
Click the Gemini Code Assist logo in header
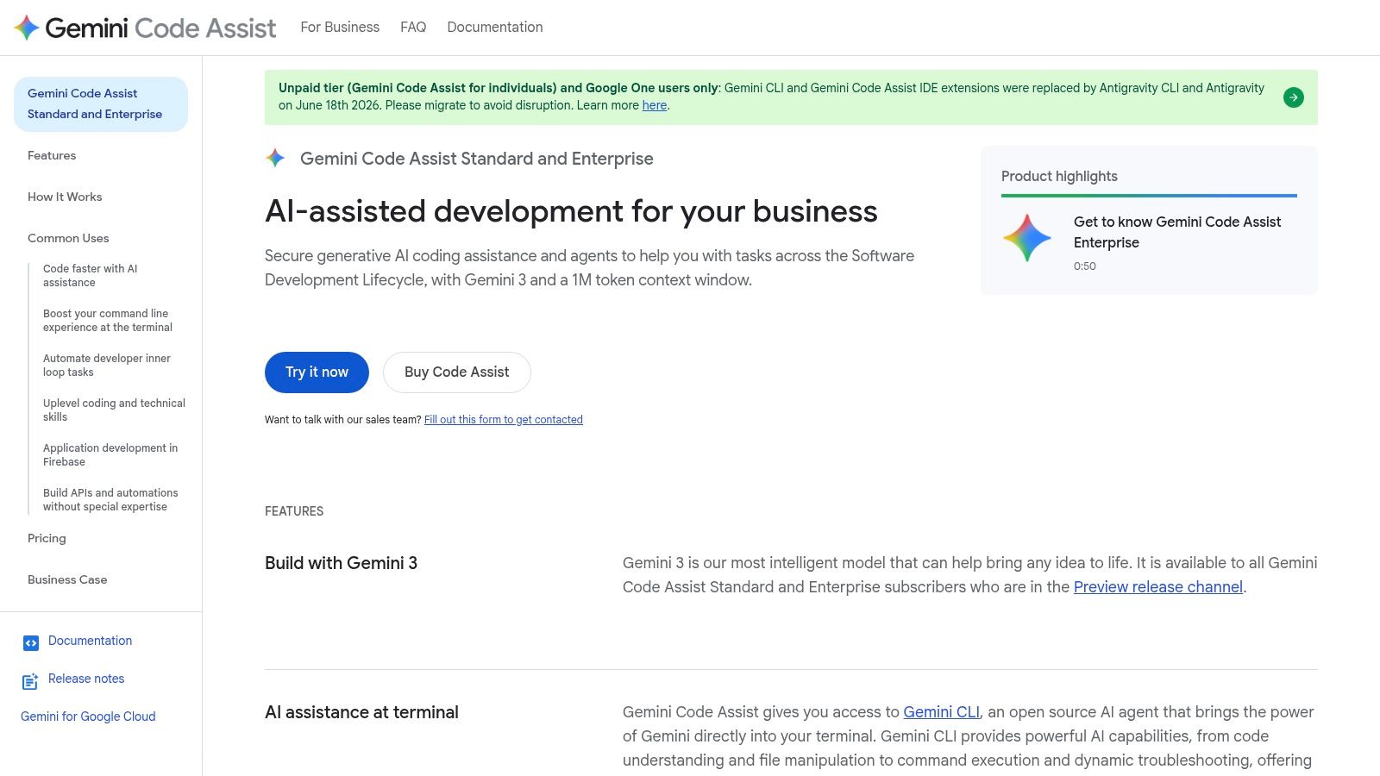[145, 28]
